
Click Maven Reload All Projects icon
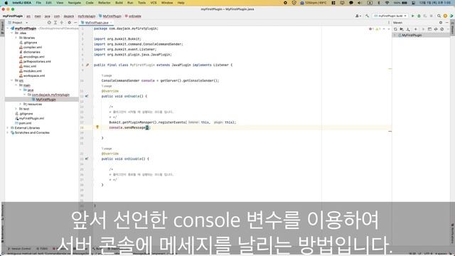click(395, 29)
